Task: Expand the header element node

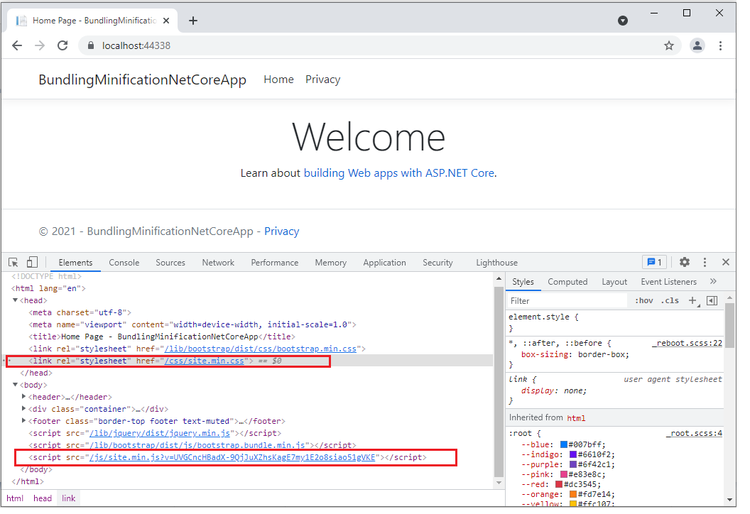Action: click(x=24, y=396)
